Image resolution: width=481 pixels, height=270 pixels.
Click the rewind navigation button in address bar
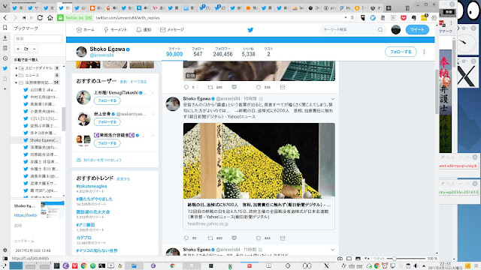click(x=24, y=18)
